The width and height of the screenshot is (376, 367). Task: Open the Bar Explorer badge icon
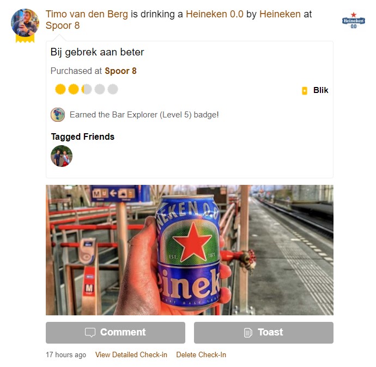[x=58, y=115]
